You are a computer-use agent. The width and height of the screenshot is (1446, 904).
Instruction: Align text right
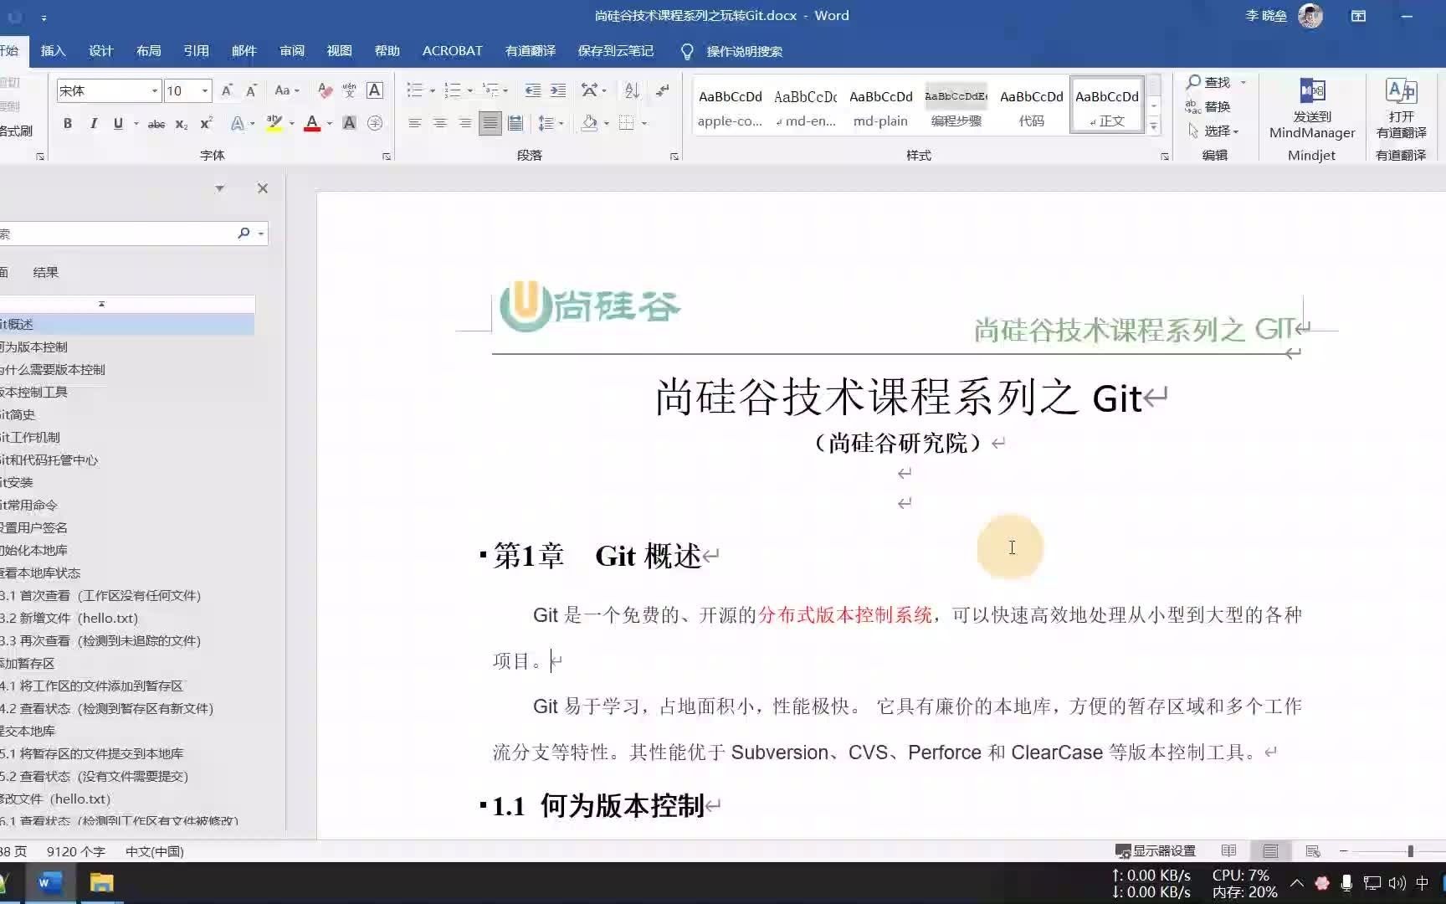[465, 124]
